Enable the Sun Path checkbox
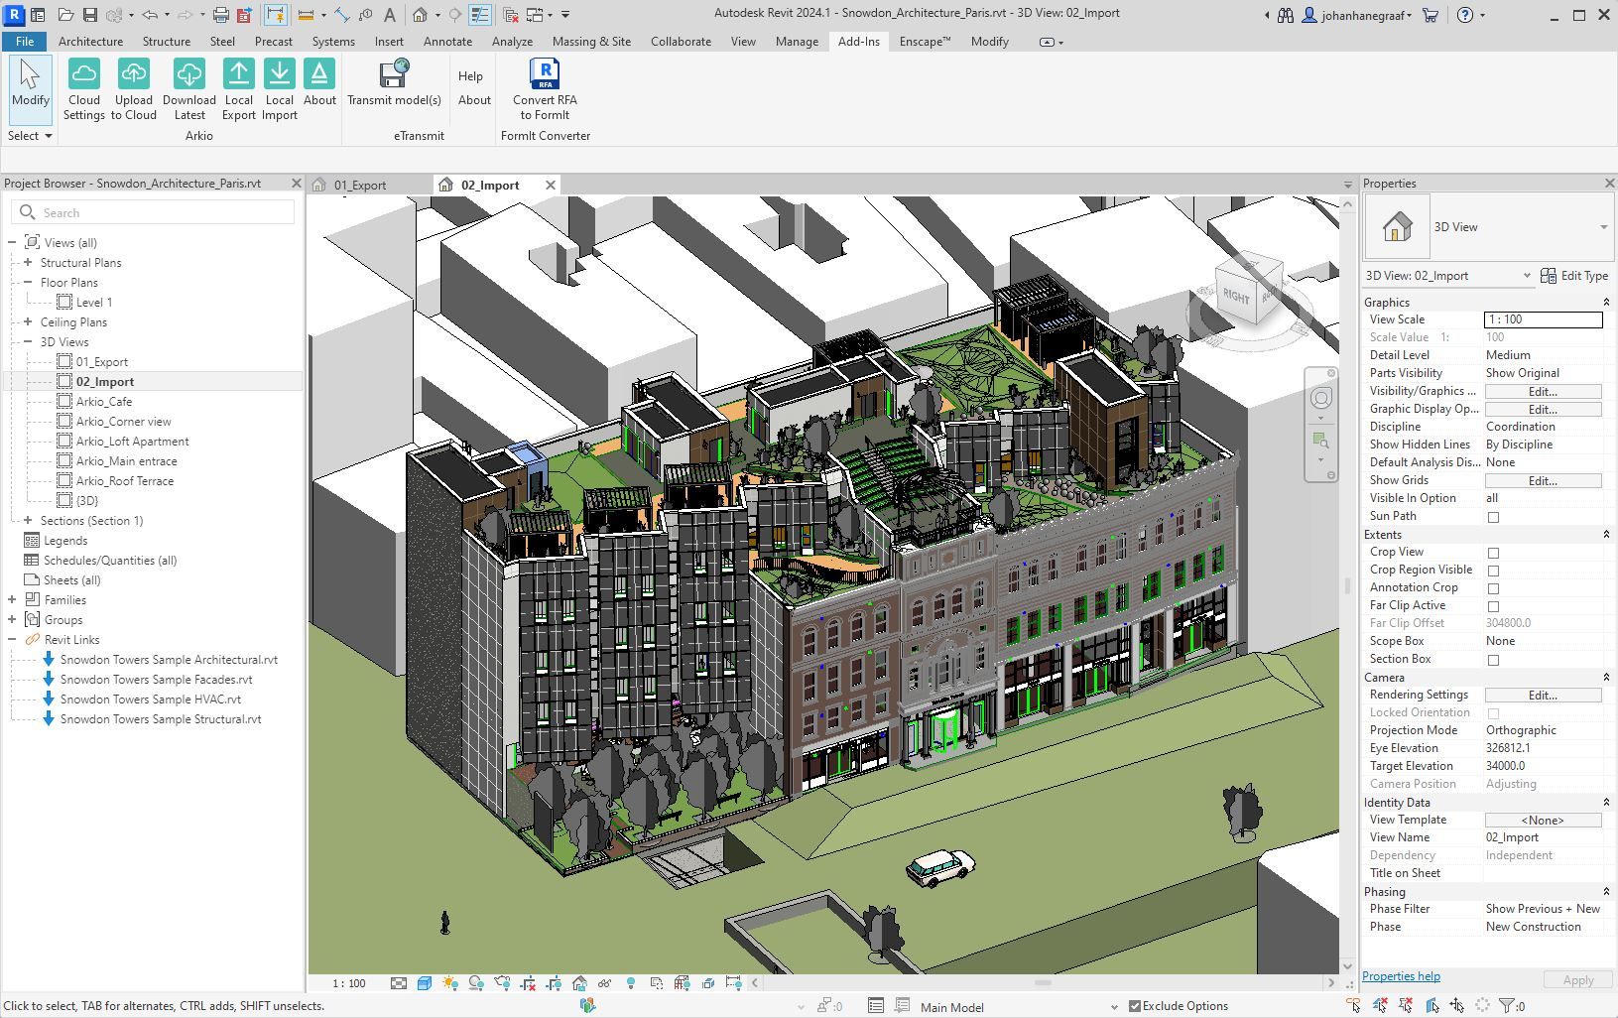Viewport: 1618px width, 1018px height. tap(1493, 517)
